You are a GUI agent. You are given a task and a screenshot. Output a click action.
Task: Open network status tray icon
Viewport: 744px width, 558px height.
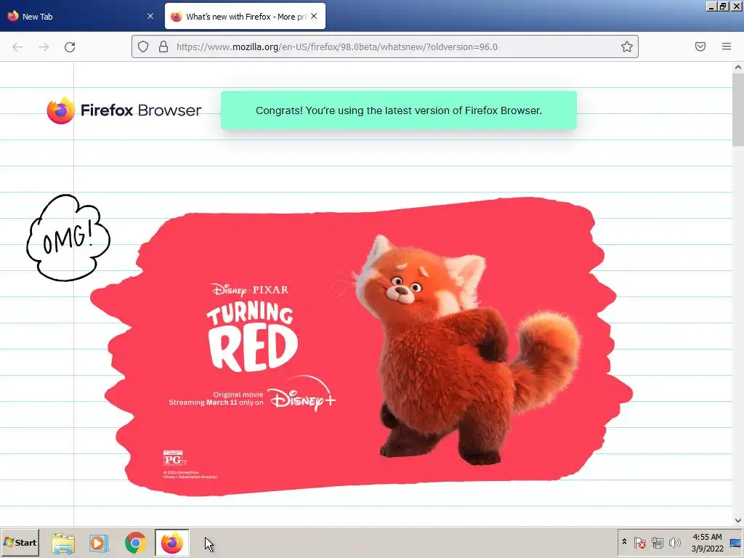point(657,542)
